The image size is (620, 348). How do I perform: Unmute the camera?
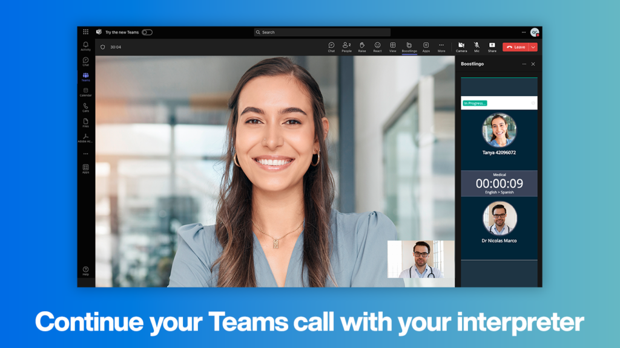pyautogui.click(x=461, y=46)
